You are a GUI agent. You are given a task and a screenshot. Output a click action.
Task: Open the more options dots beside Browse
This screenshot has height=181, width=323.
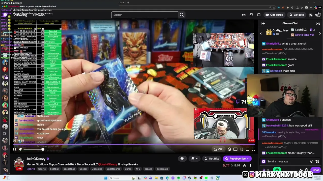tap(52, 15)
